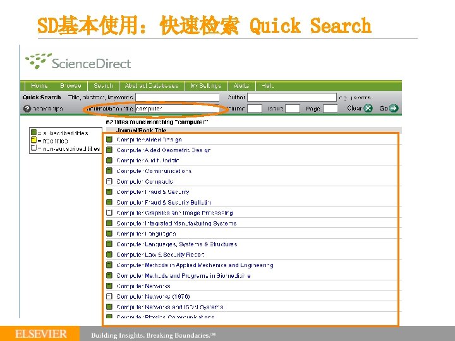The width and height of the screenshot is (455, 341).
Task: Focus the Issue input box
Action: click(292, 109)
